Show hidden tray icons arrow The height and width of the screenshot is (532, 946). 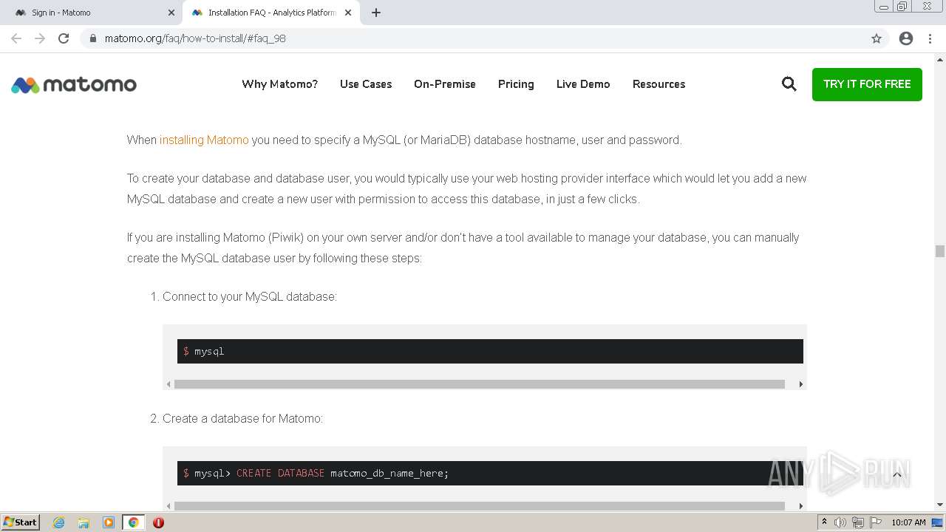(x=824, y=522)
